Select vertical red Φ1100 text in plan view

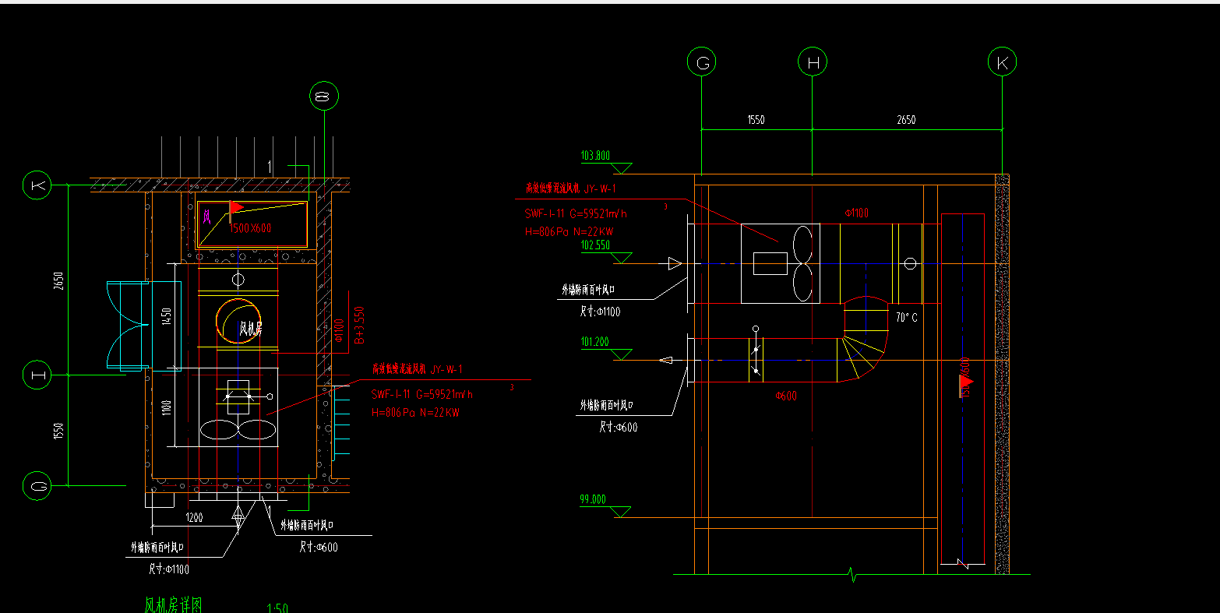338,330
